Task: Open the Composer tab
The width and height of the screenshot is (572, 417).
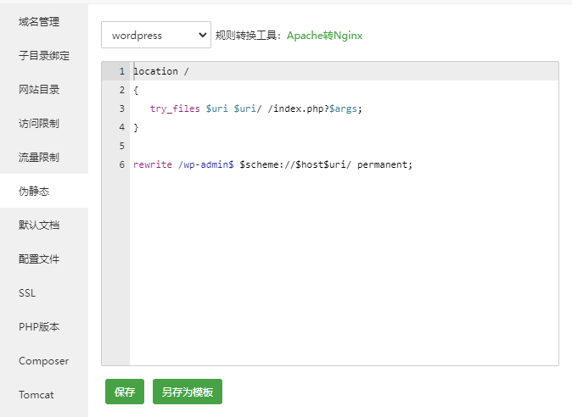Action: click(43, 360)
